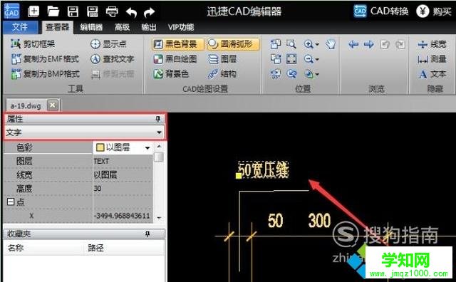Select the pan hand tool
456x282 pixels.
pyautogui.click(x=331, y=44)
